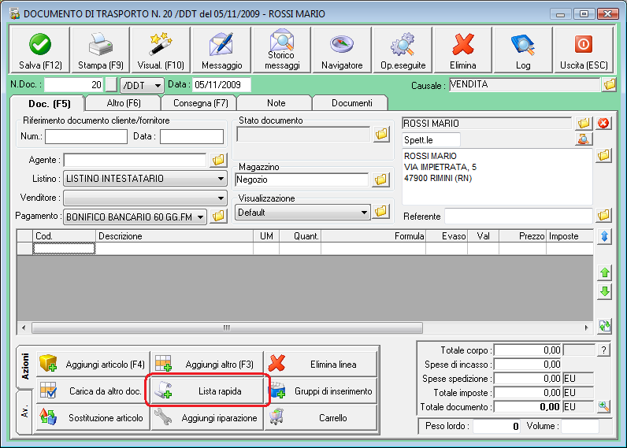This screenshot has width=627, height=448.
Task: Click the Spese spedizione amount field
Action: [x=528, y=379]
